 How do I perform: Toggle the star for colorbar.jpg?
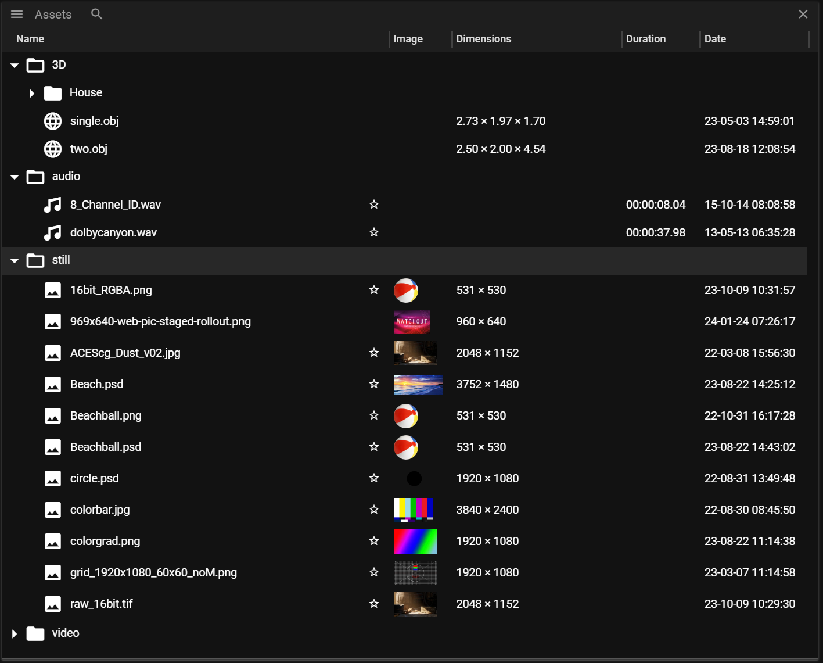[x=374, y=509]
